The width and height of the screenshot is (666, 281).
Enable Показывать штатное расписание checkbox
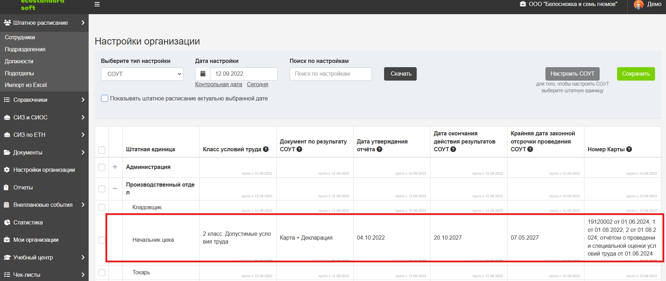click(105, 98)
